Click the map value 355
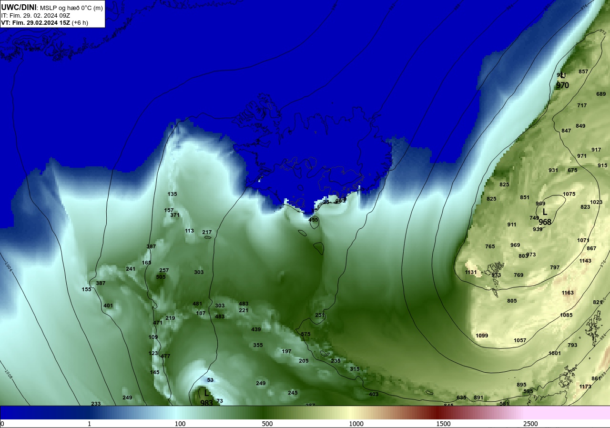 [258, 345]
